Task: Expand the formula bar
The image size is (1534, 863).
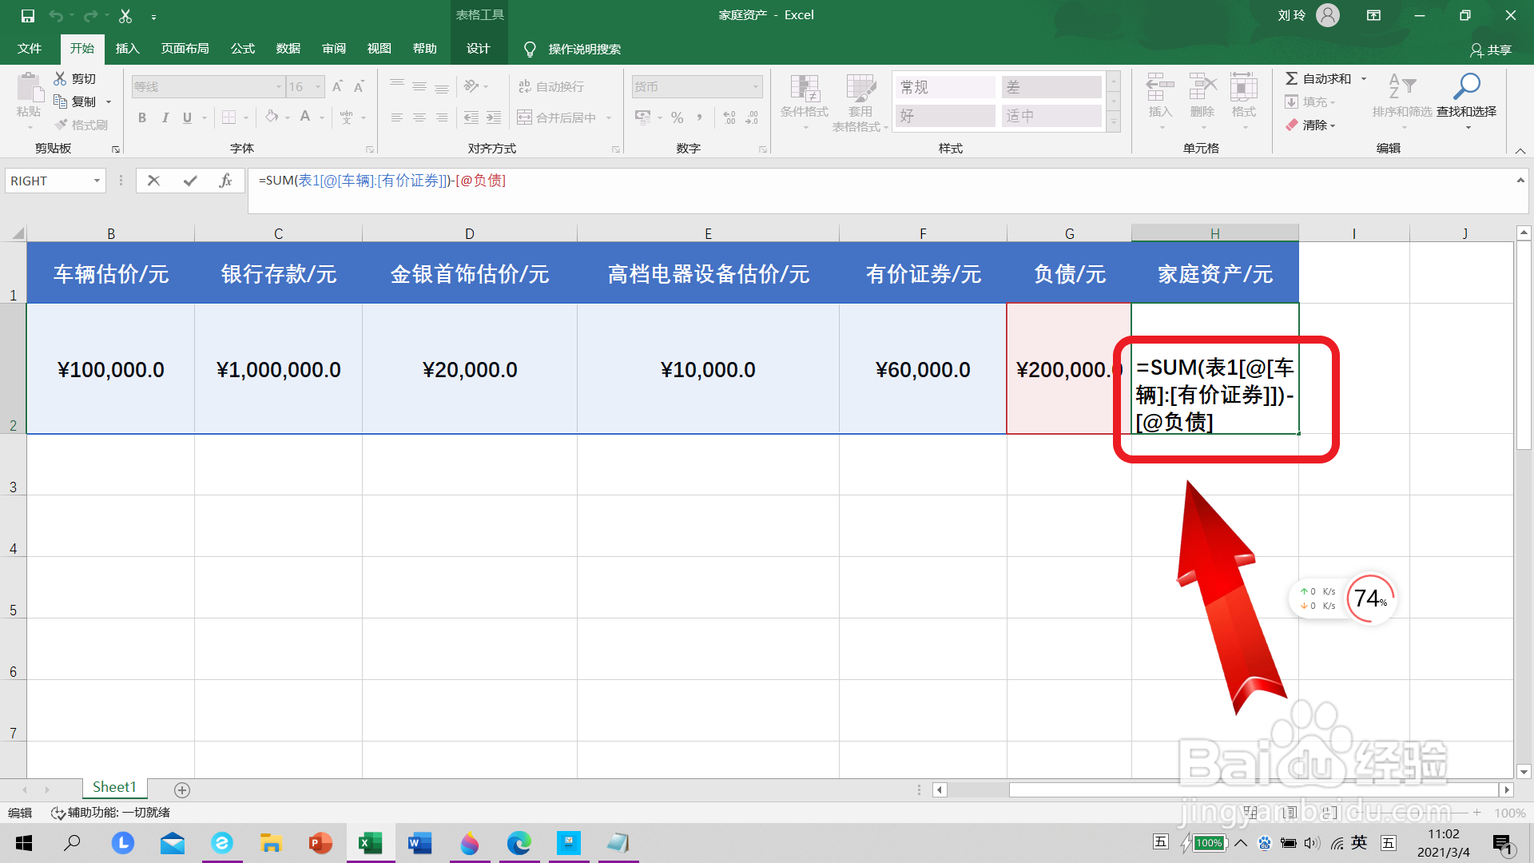Action: [x=1520, y=181]
